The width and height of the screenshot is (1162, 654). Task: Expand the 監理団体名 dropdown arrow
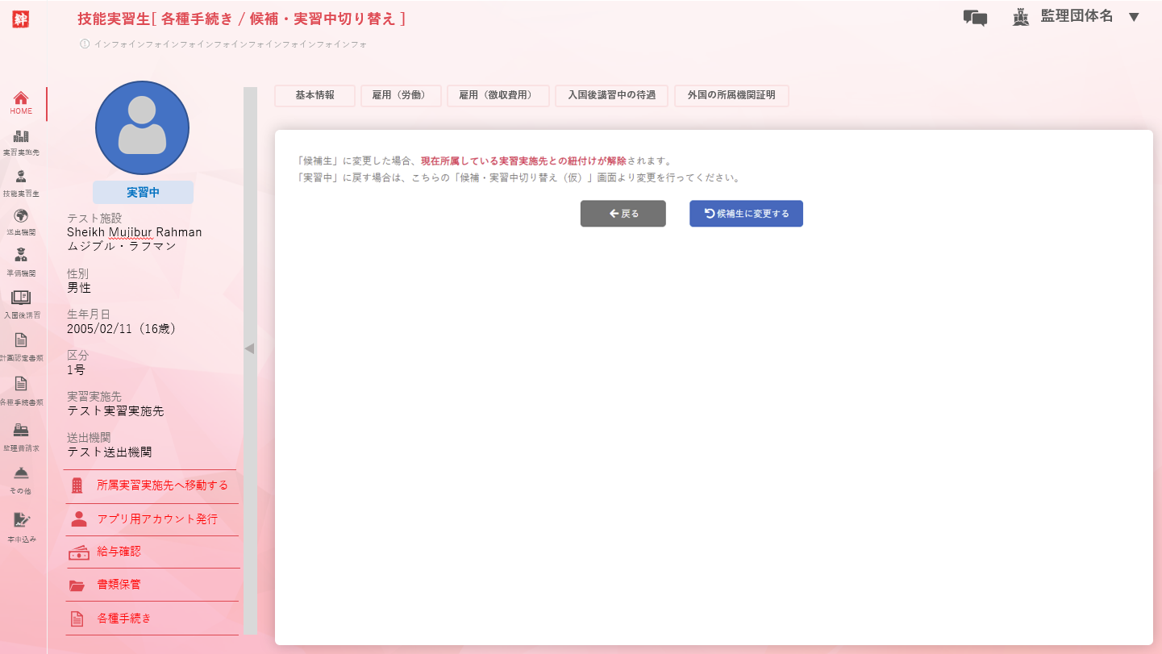(1134, 17)
